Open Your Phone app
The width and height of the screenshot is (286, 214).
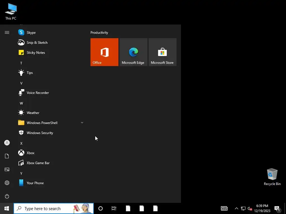pyautogui.click(x=51, y=183)
